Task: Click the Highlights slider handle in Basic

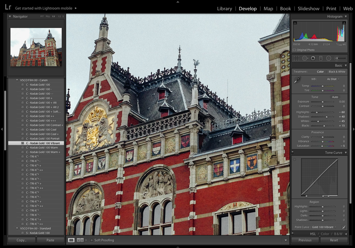Action: pos(317,112)
